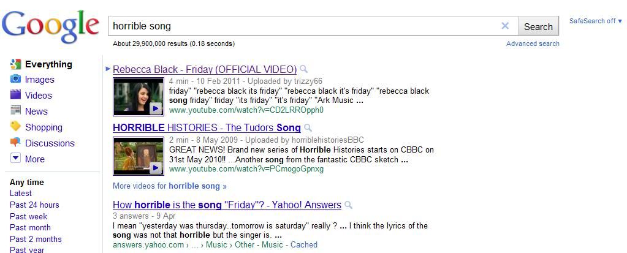Preview Rebecca Black result with magnifier icon
The width and height of the screenshot is (627, 253).
(304, 69)
